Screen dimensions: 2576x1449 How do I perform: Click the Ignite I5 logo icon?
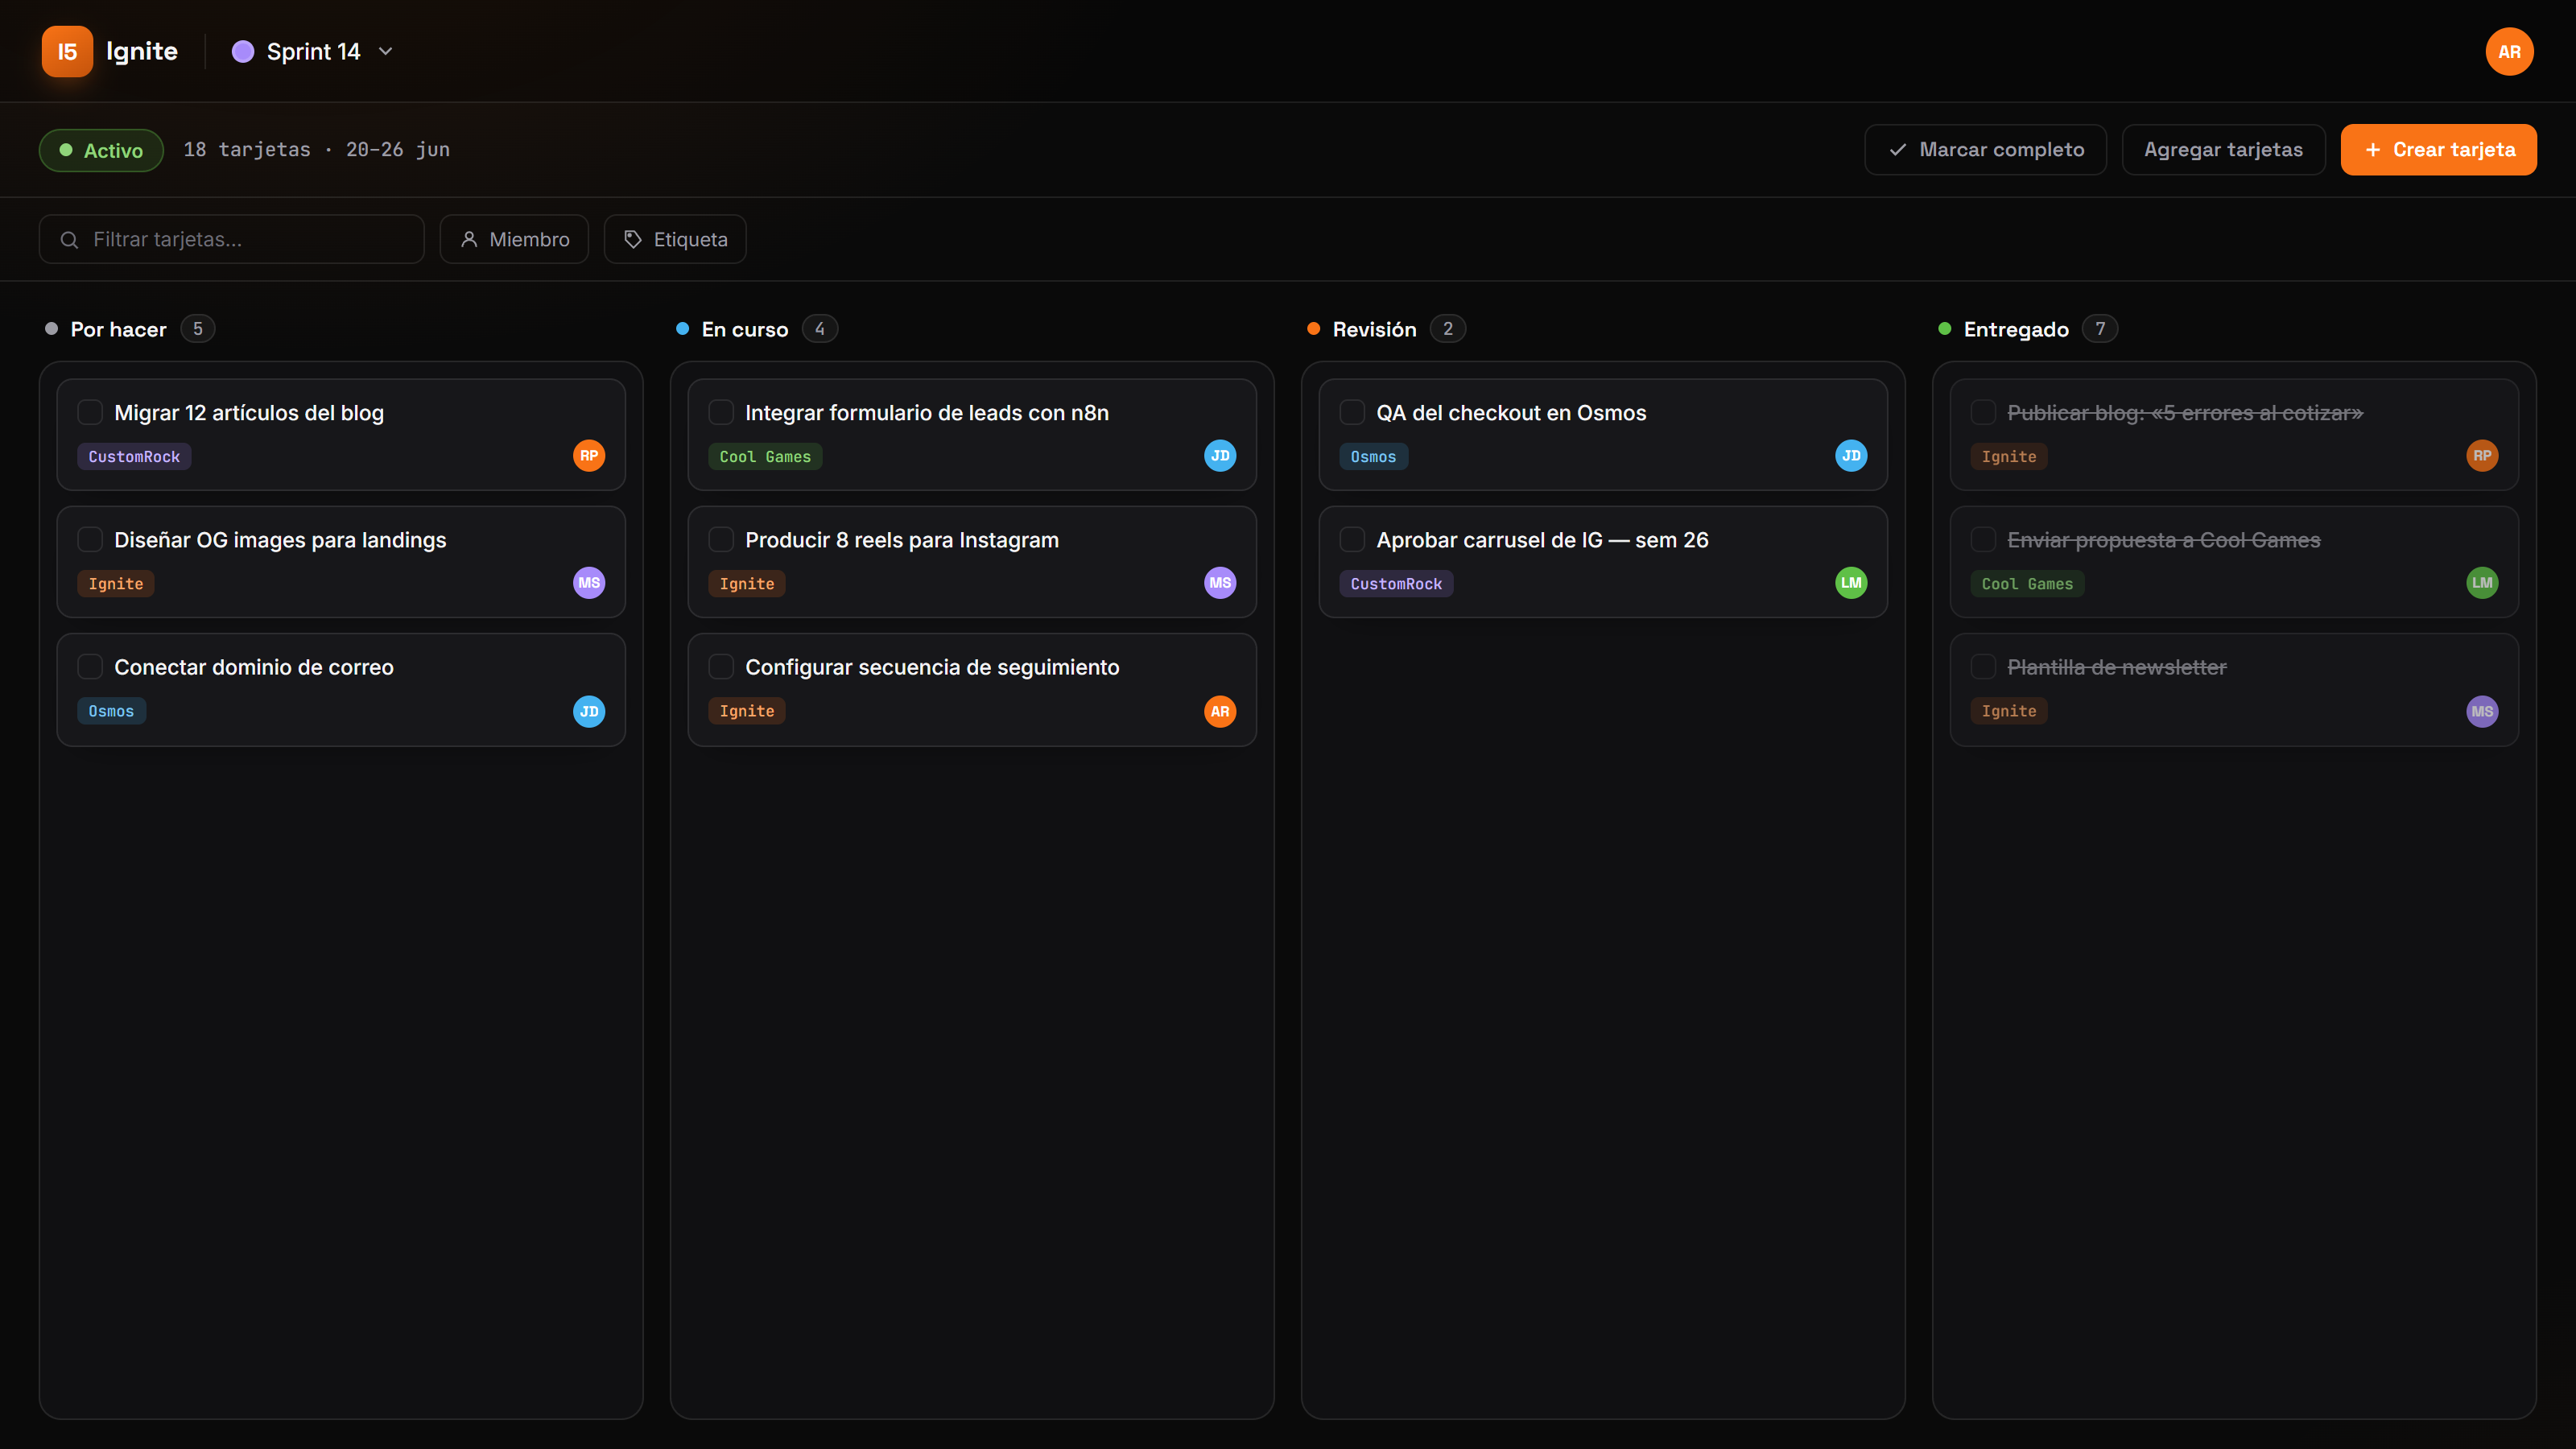pos(67,51)
